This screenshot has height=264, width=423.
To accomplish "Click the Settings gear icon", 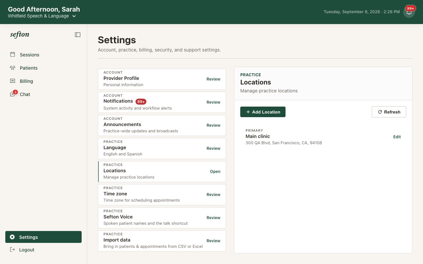I will pos(12,237).
